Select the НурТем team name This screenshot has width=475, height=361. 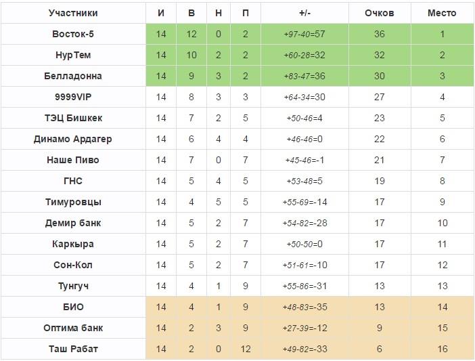(x=73, y=55)
